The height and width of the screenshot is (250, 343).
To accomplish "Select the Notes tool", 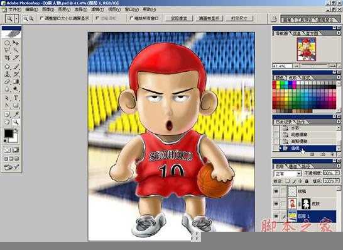I will (7, 115).
